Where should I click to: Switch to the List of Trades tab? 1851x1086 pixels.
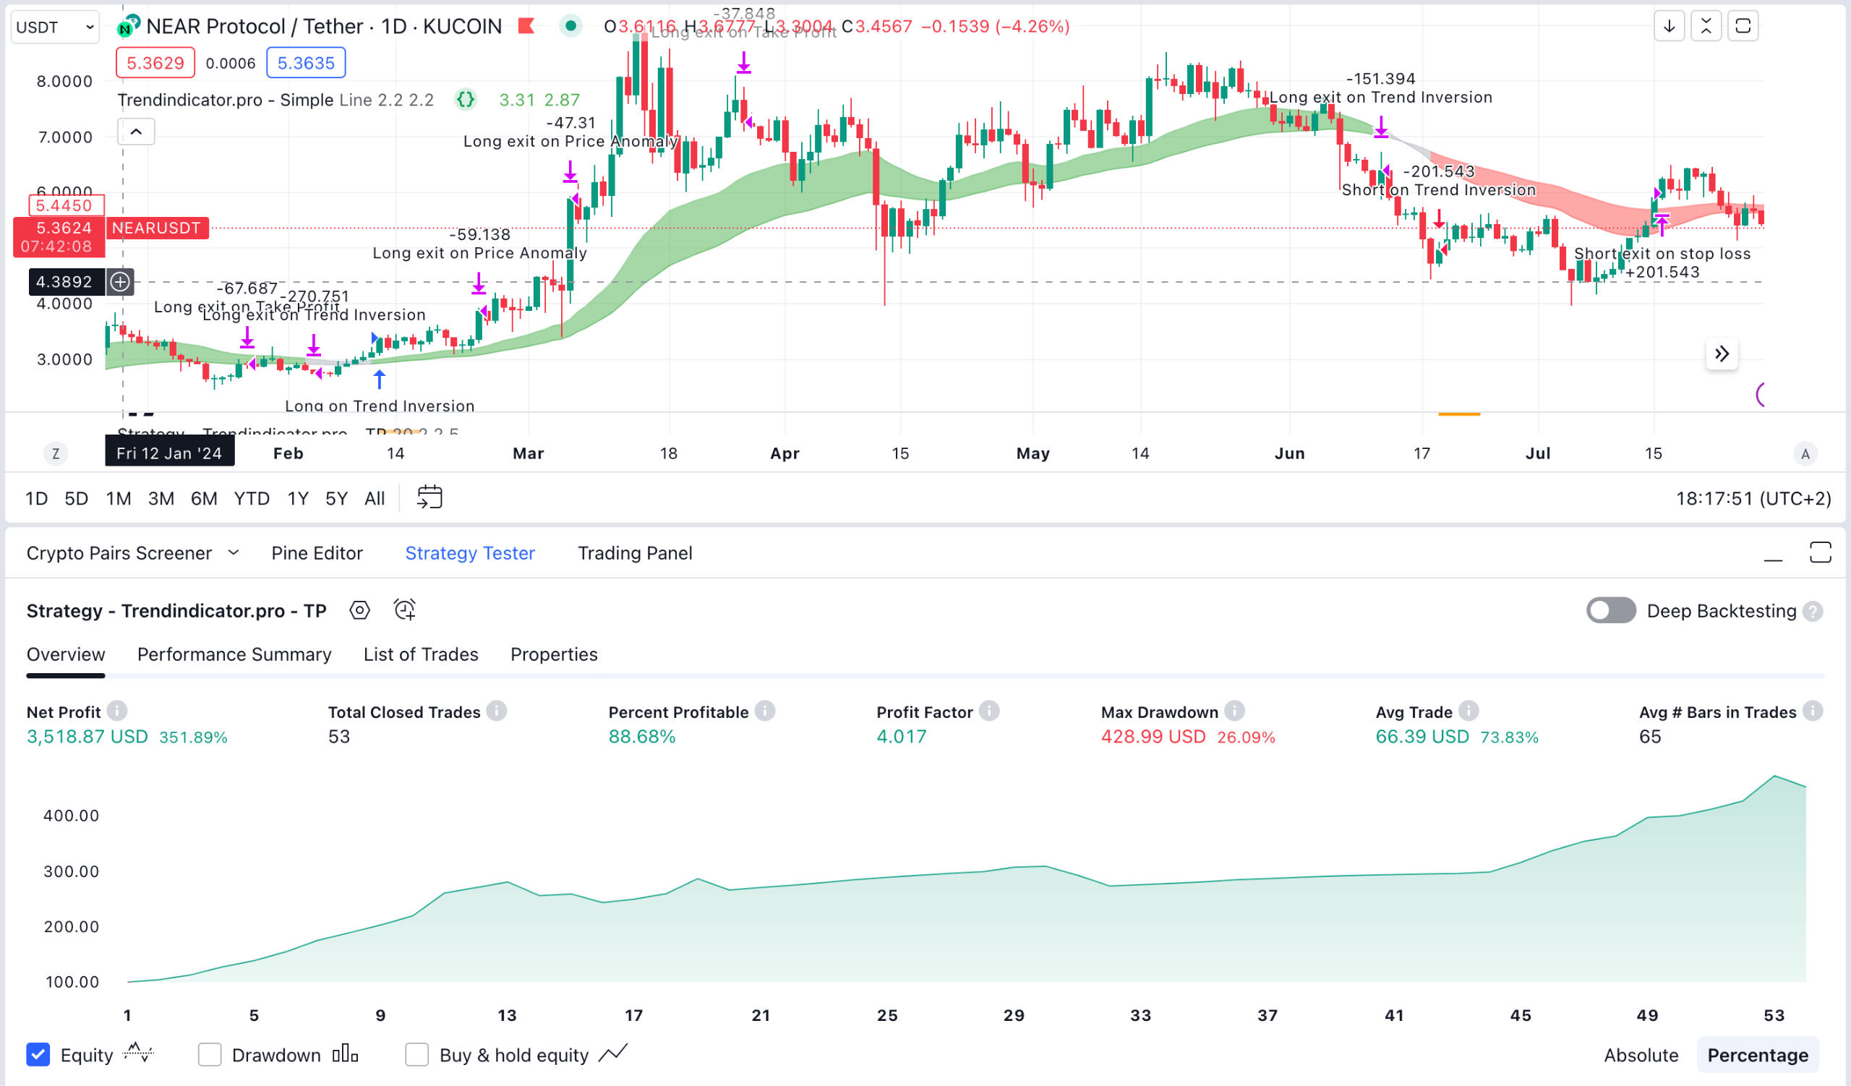coord(420,654)
